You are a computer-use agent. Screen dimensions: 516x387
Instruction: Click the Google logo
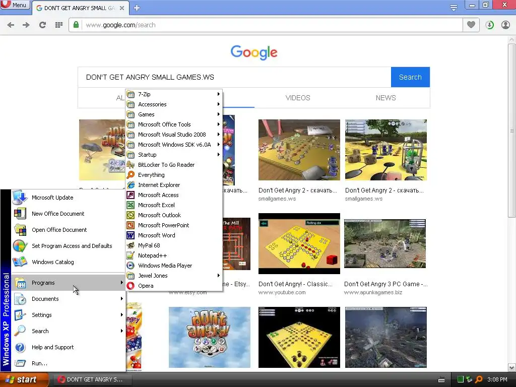[254, 52]
